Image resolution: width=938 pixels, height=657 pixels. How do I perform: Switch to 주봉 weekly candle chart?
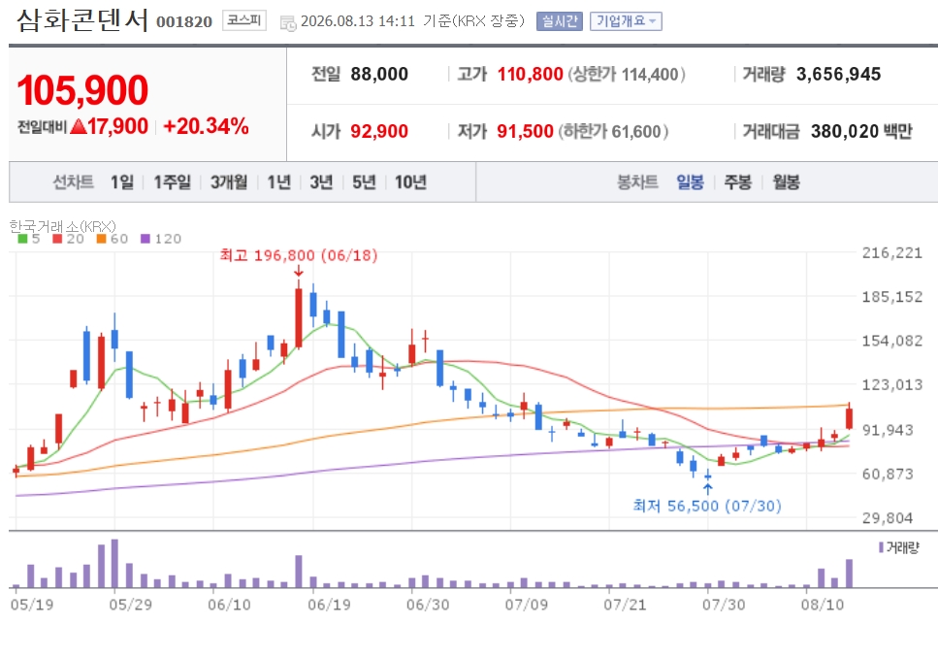tap(737, 181)
